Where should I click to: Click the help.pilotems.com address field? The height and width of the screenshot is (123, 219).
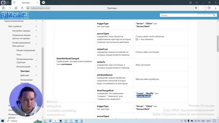pyautogui.click(x=40, y=8)
